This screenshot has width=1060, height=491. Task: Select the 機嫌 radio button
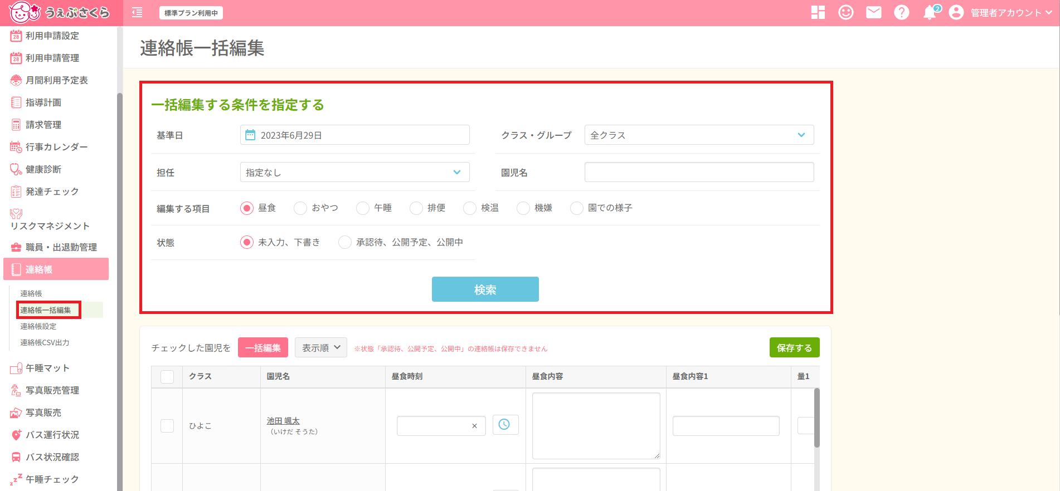[x=523, y=208]
